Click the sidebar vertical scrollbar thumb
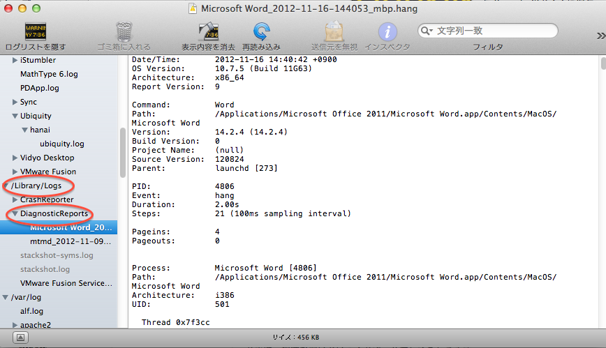 pyautogui.click(x=123, y=153)
